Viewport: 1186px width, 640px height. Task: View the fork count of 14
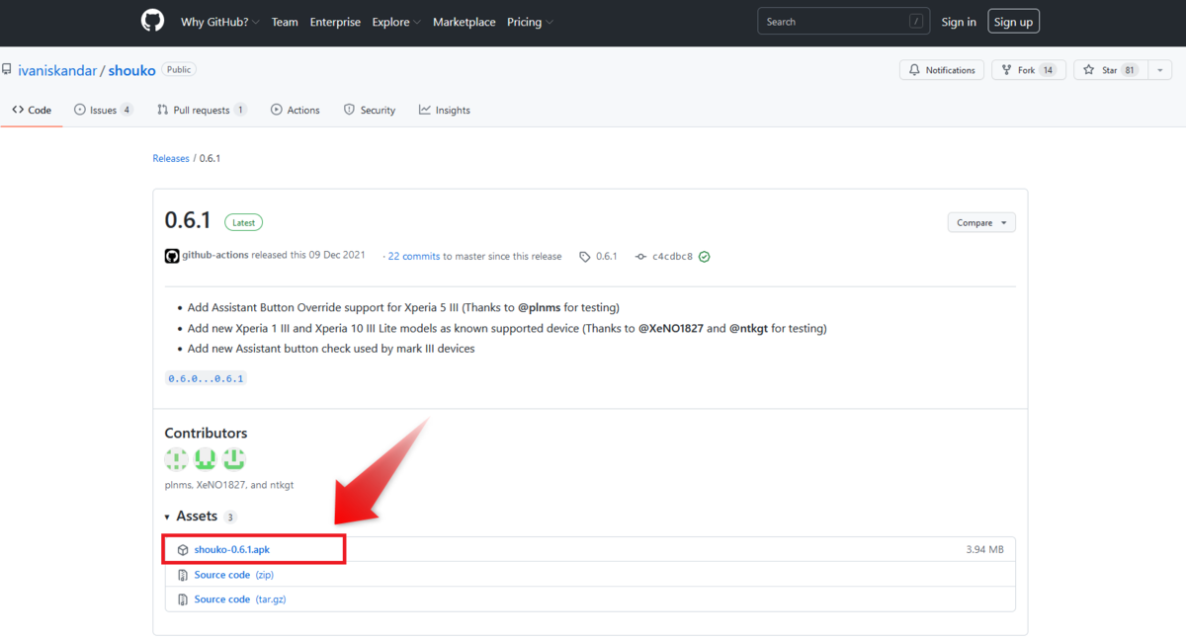[1048, 70]
